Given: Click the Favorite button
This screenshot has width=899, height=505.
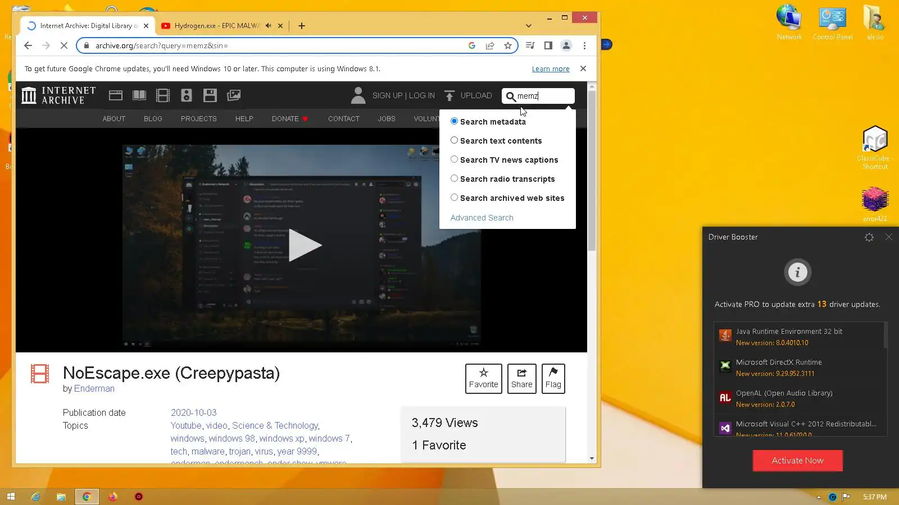Looking at the screenshot, I should click(483, 379).
